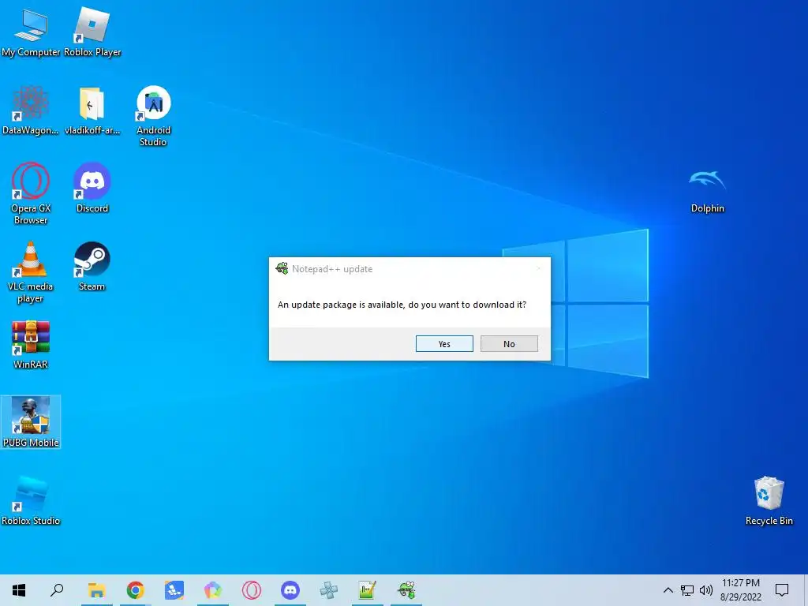Open the Action Center notifications
Screen dimensions: 808x606
click(782, 590)
